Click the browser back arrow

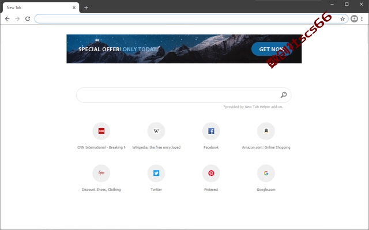7,19
